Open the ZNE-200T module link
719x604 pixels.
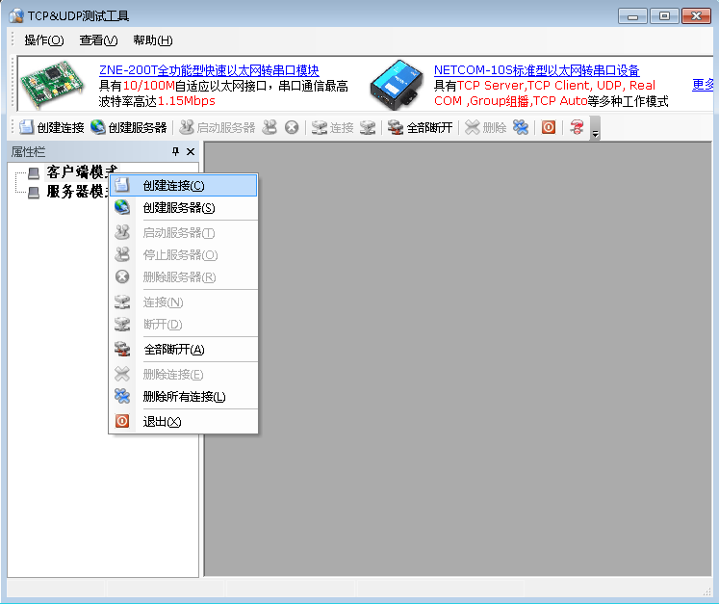coord(209,70)
